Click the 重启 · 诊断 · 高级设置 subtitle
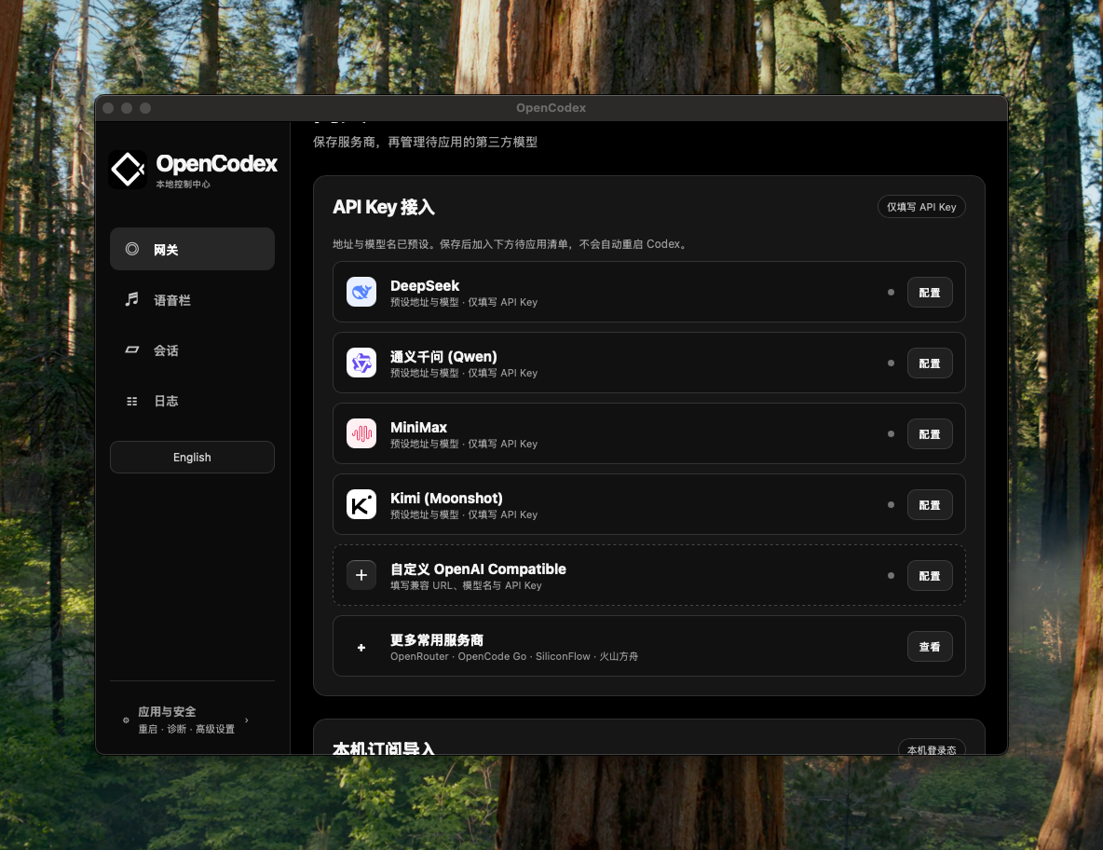Screen dimensions: 1103x850 click(x=186, y=729)
